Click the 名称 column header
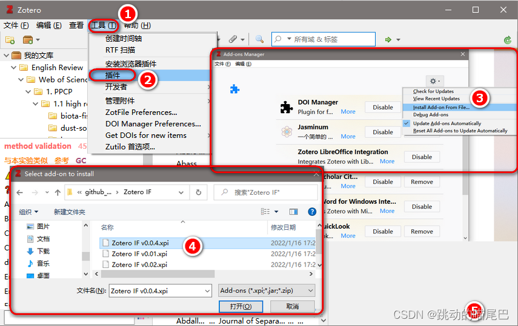518x326 pixels. point(107,227)
